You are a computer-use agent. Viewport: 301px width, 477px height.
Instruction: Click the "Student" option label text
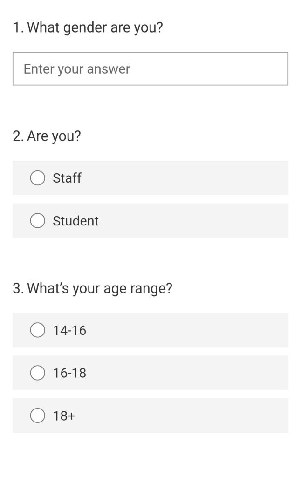pyautogui.click(x=75, y=221)
